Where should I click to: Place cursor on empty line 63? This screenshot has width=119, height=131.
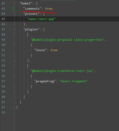tap(67, 112)
